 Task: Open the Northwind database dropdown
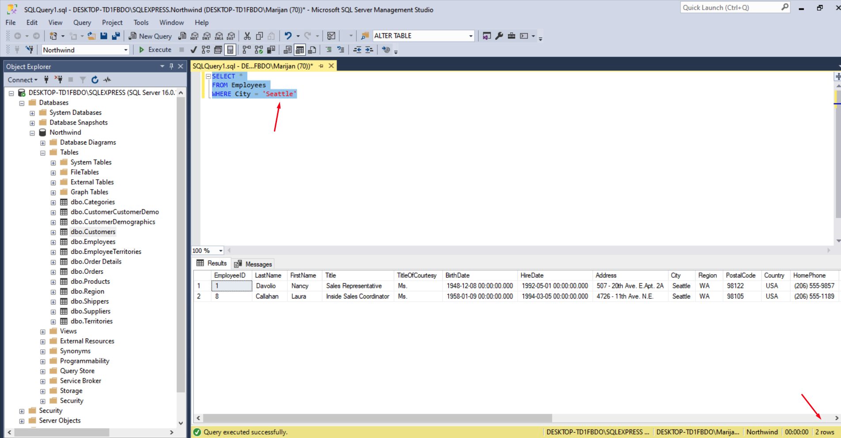[126, 50]
